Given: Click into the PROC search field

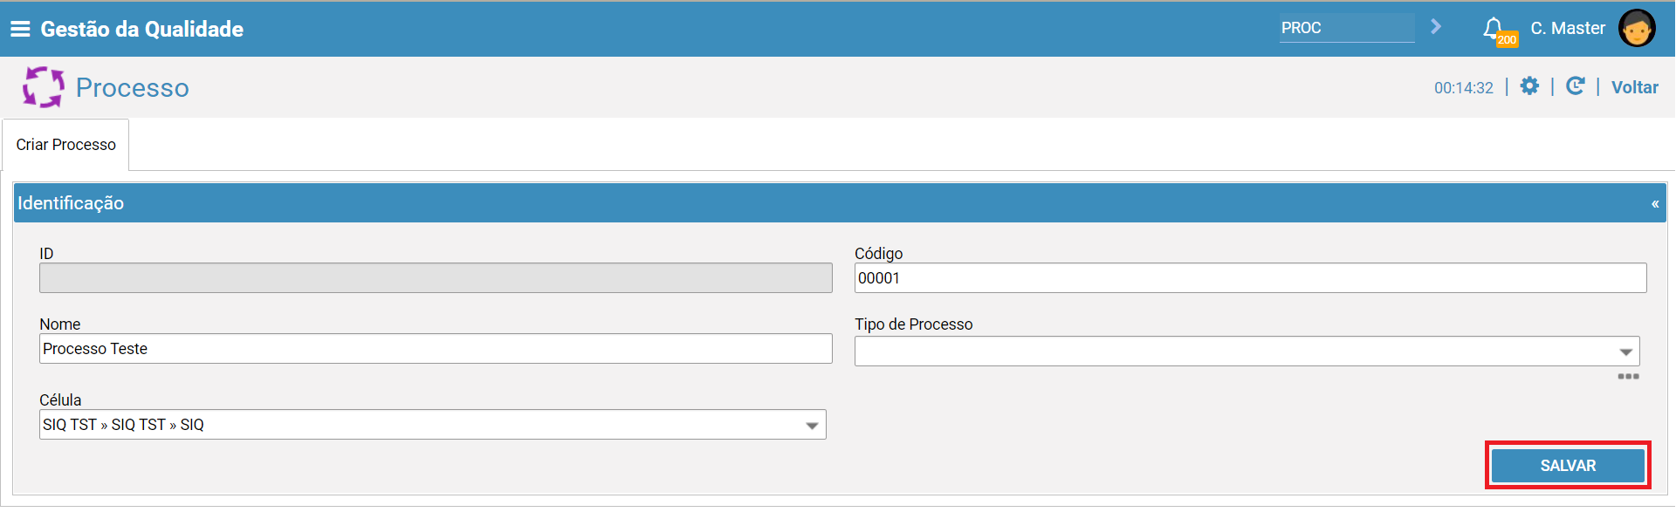Looking at the screenshot, I should [x=1347, y=28].
